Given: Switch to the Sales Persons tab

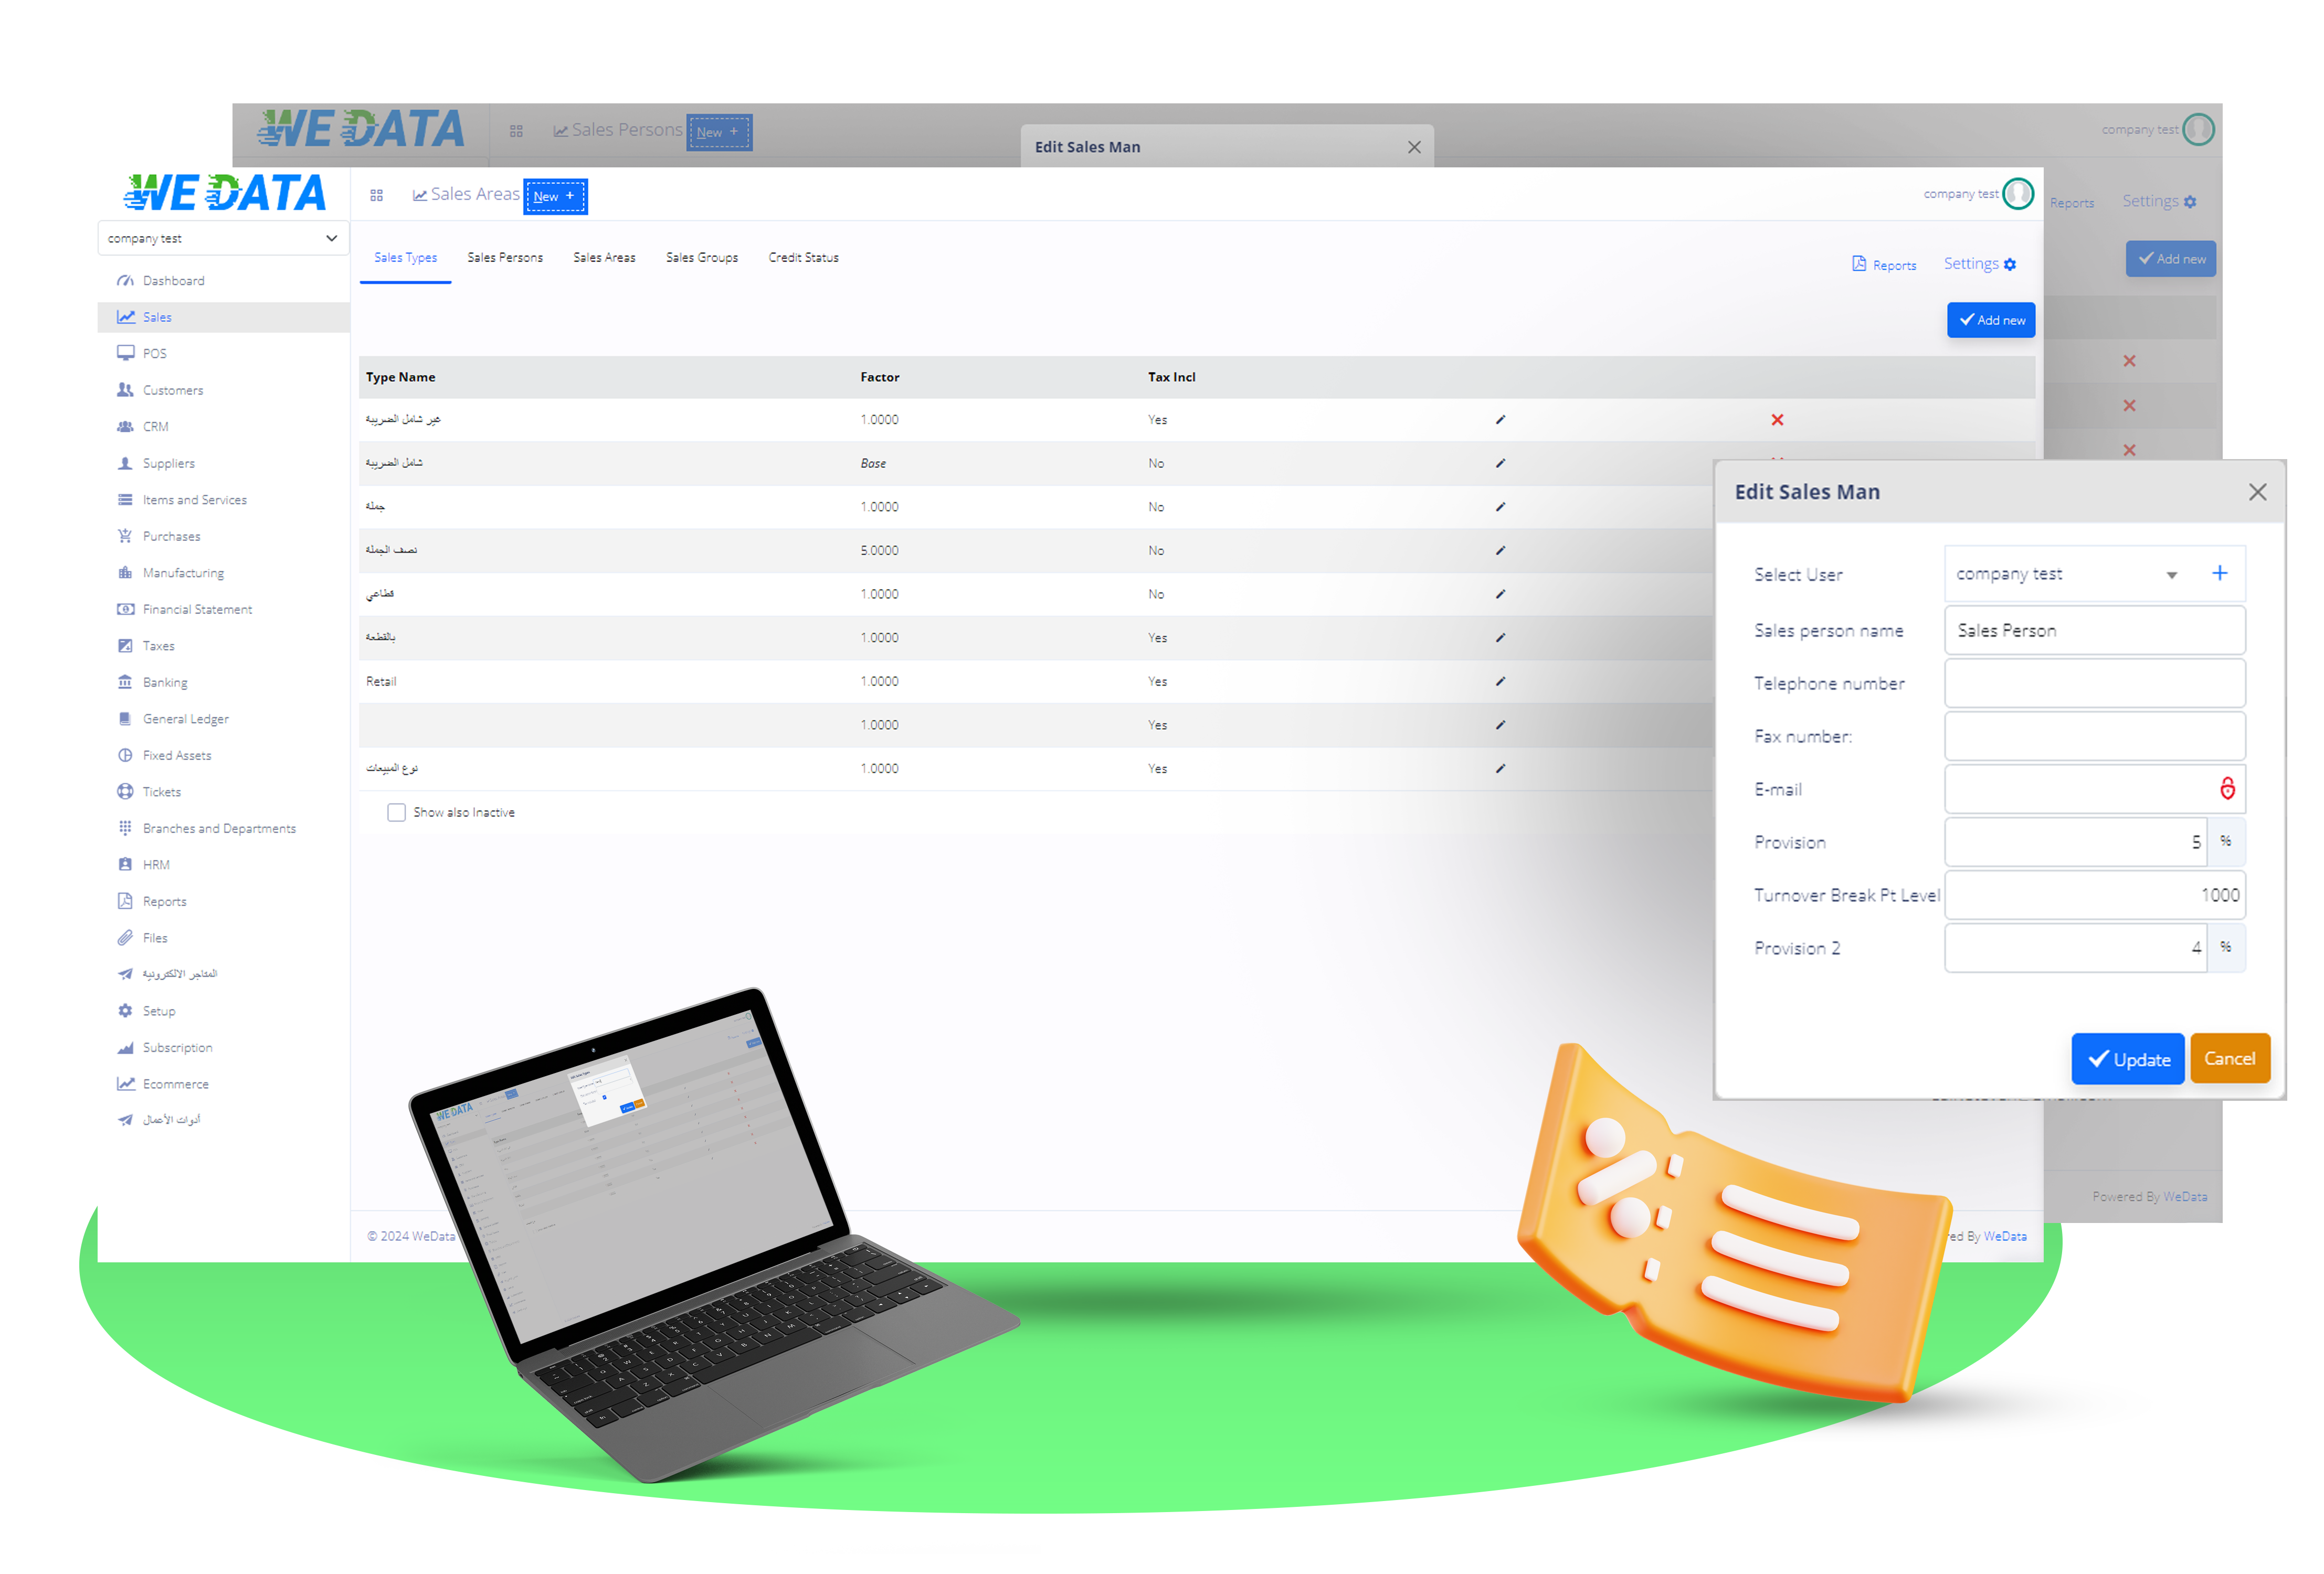Looking at the screenshot, I should point(505,258).
